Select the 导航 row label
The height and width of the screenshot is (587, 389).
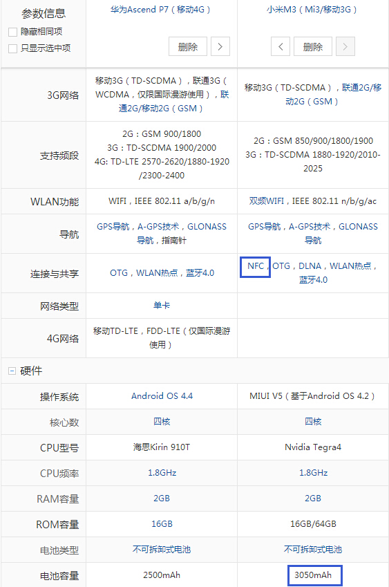click(69, 234)
